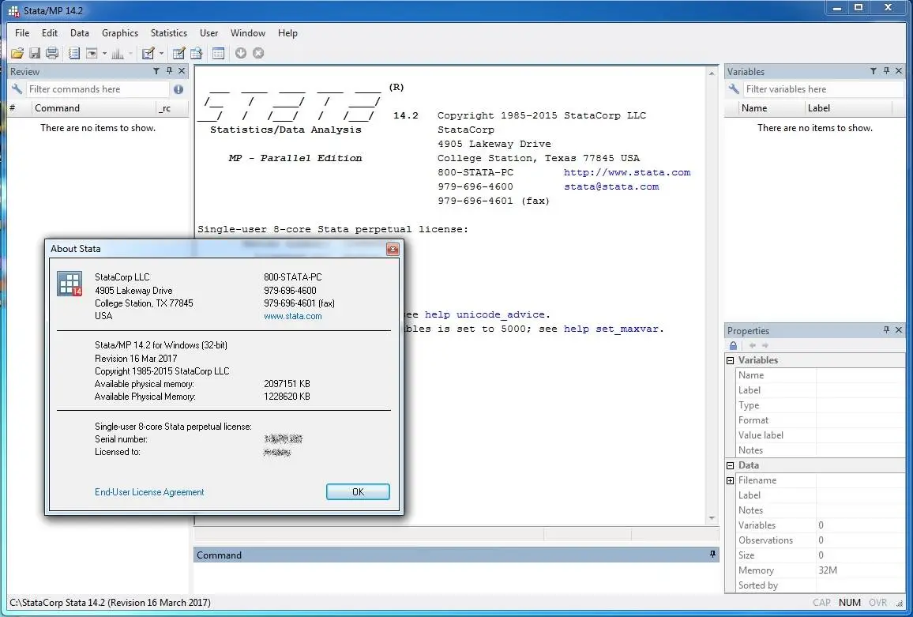Open the Data Editor (Browse) magnifier icon
The height and width of the screenshot is (617, 913).
(x=196, y=53)
